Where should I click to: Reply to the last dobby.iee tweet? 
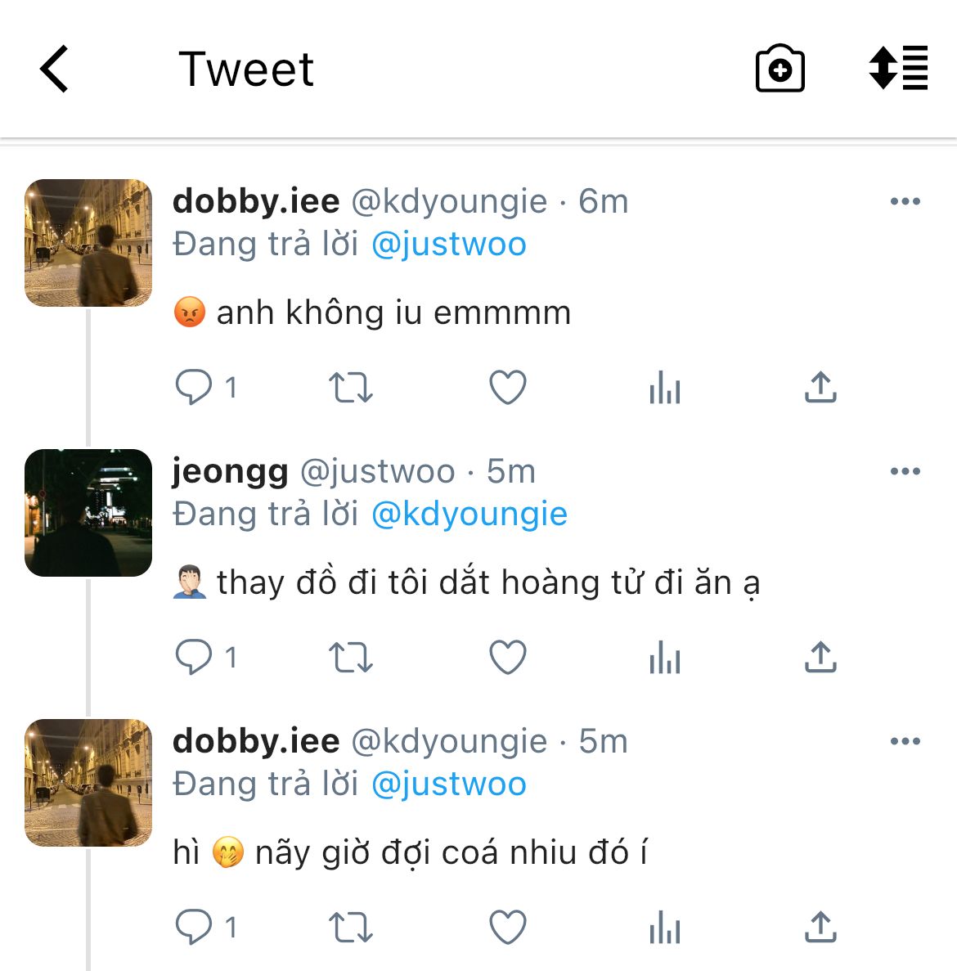pyautogui.click(x=194, y=928)
